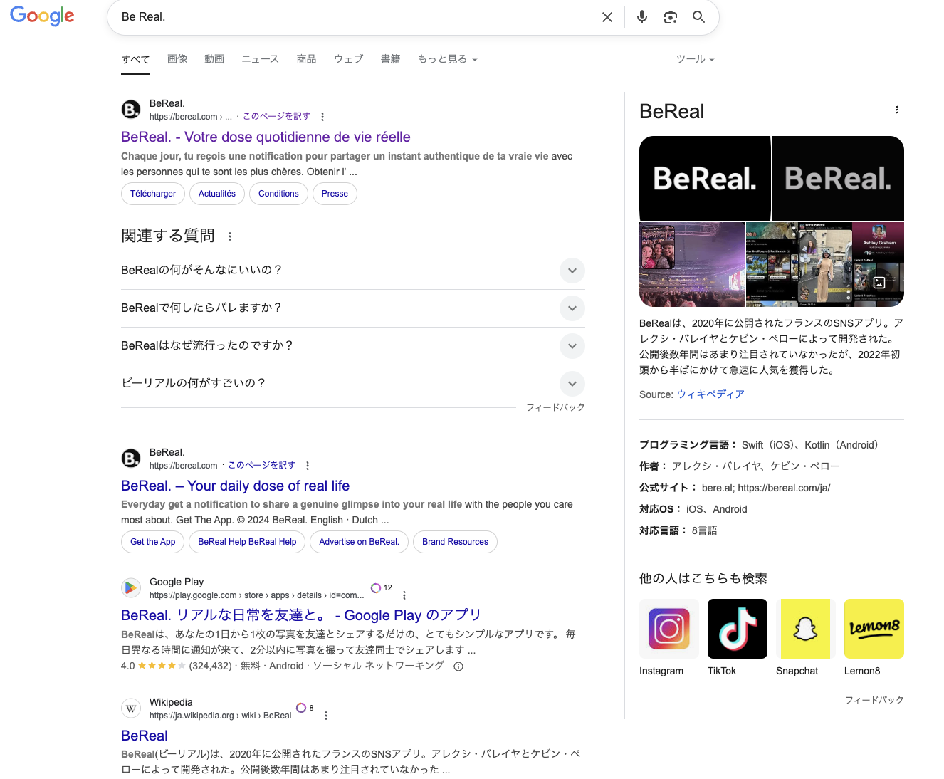Open options beside 関連する質問 heading

tap(229, 236)
